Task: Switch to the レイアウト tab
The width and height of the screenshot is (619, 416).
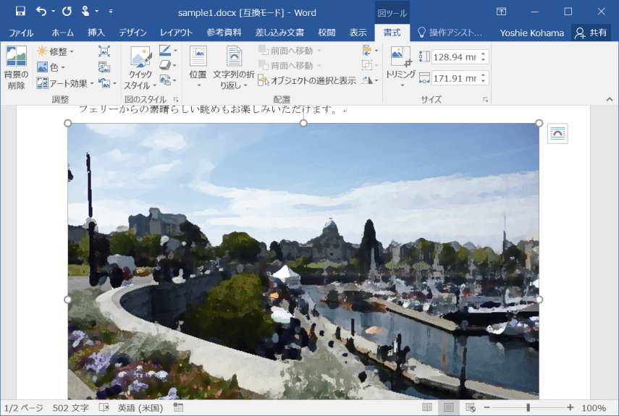Action: pos(176,33)
